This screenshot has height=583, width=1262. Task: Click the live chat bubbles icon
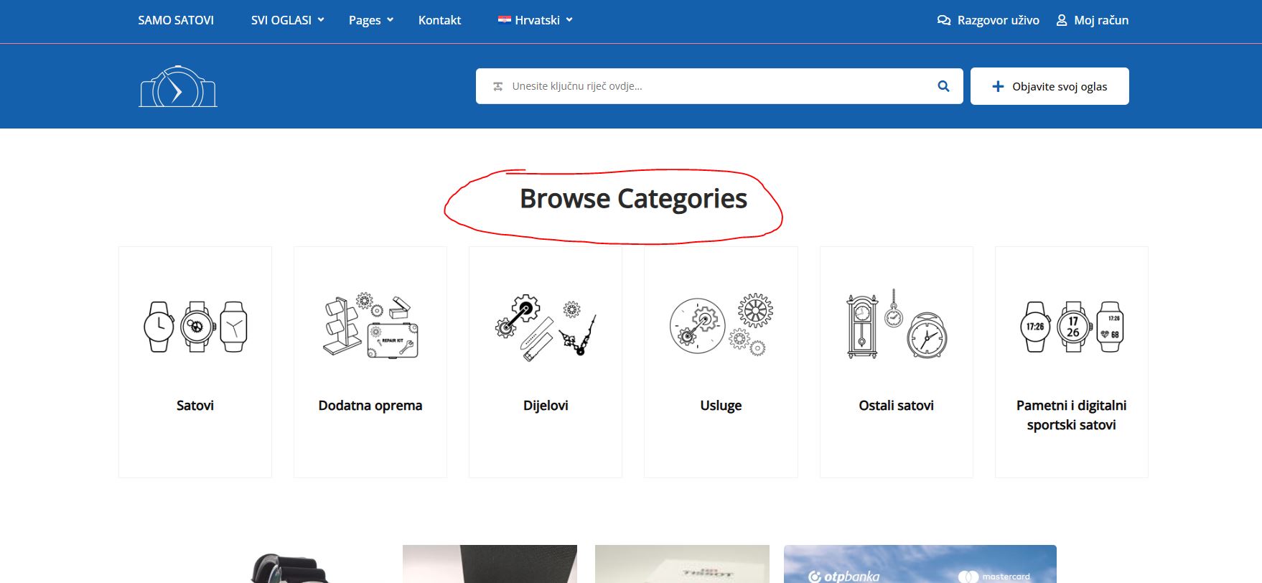944,20
